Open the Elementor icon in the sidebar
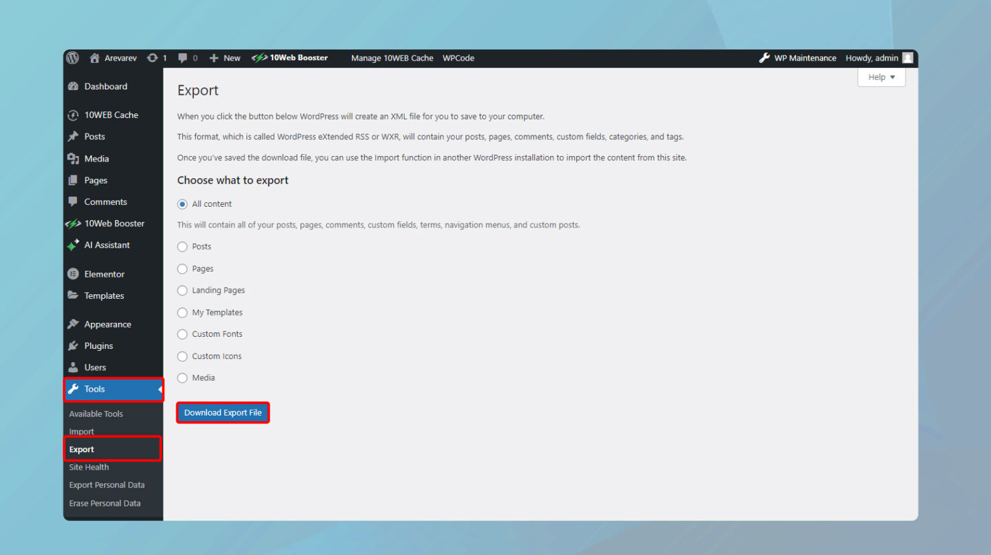The height and width of the screenshot is (555, 991). [72, 273]
